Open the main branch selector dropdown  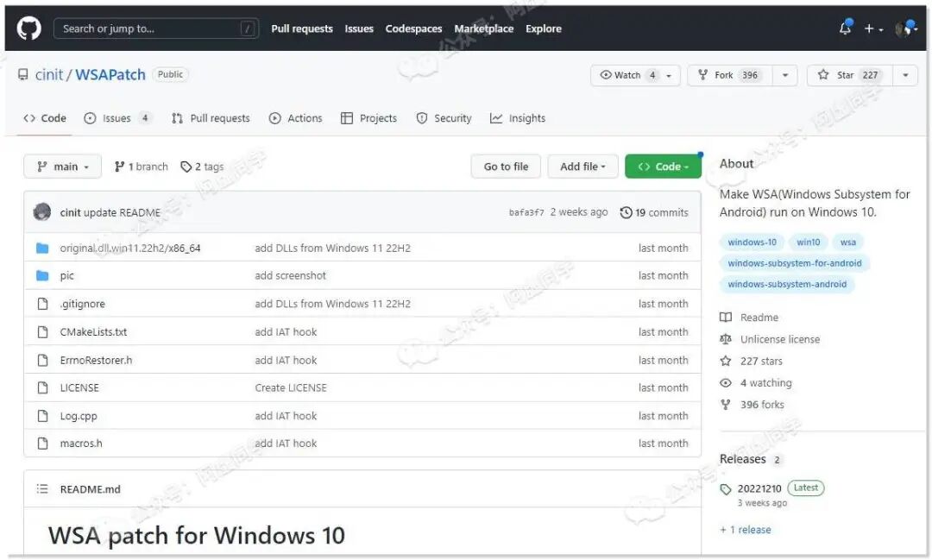[62, 167]
